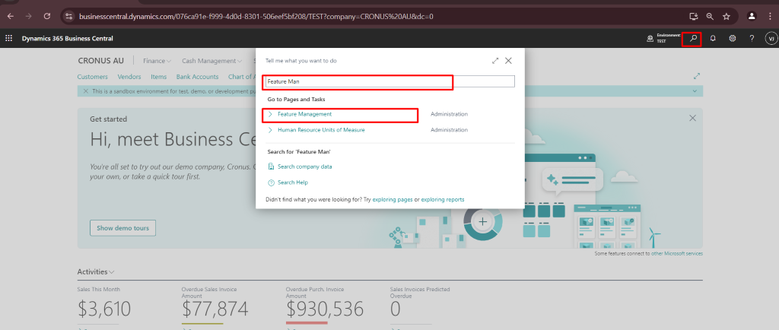
Task: Open the settings gear
Action: click(x=733, y=38)
